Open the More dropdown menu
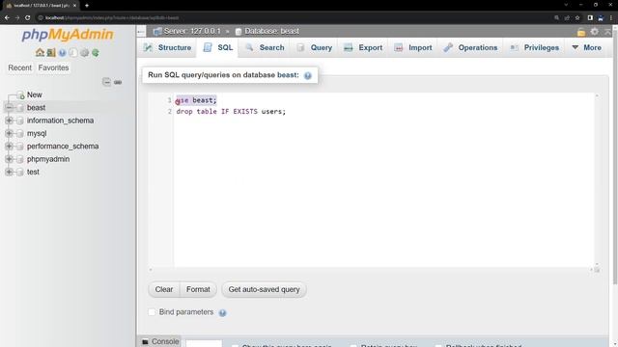 click(586, 47)
